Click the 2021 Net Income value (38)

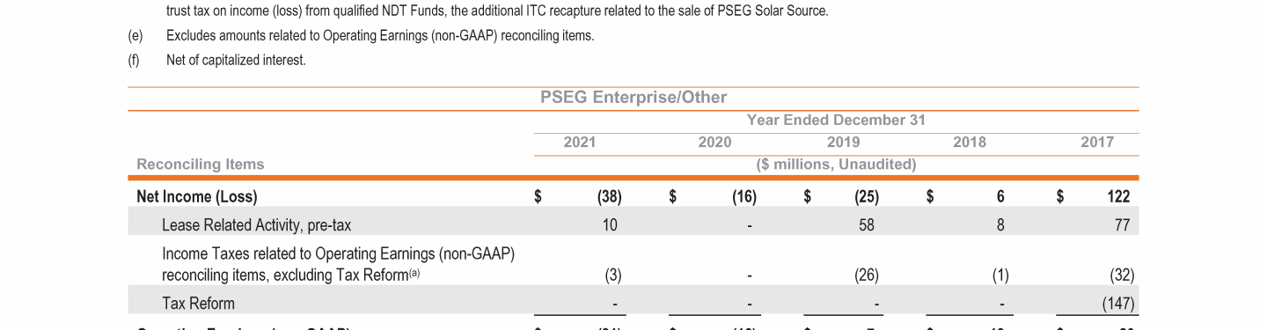click(609, 197)
